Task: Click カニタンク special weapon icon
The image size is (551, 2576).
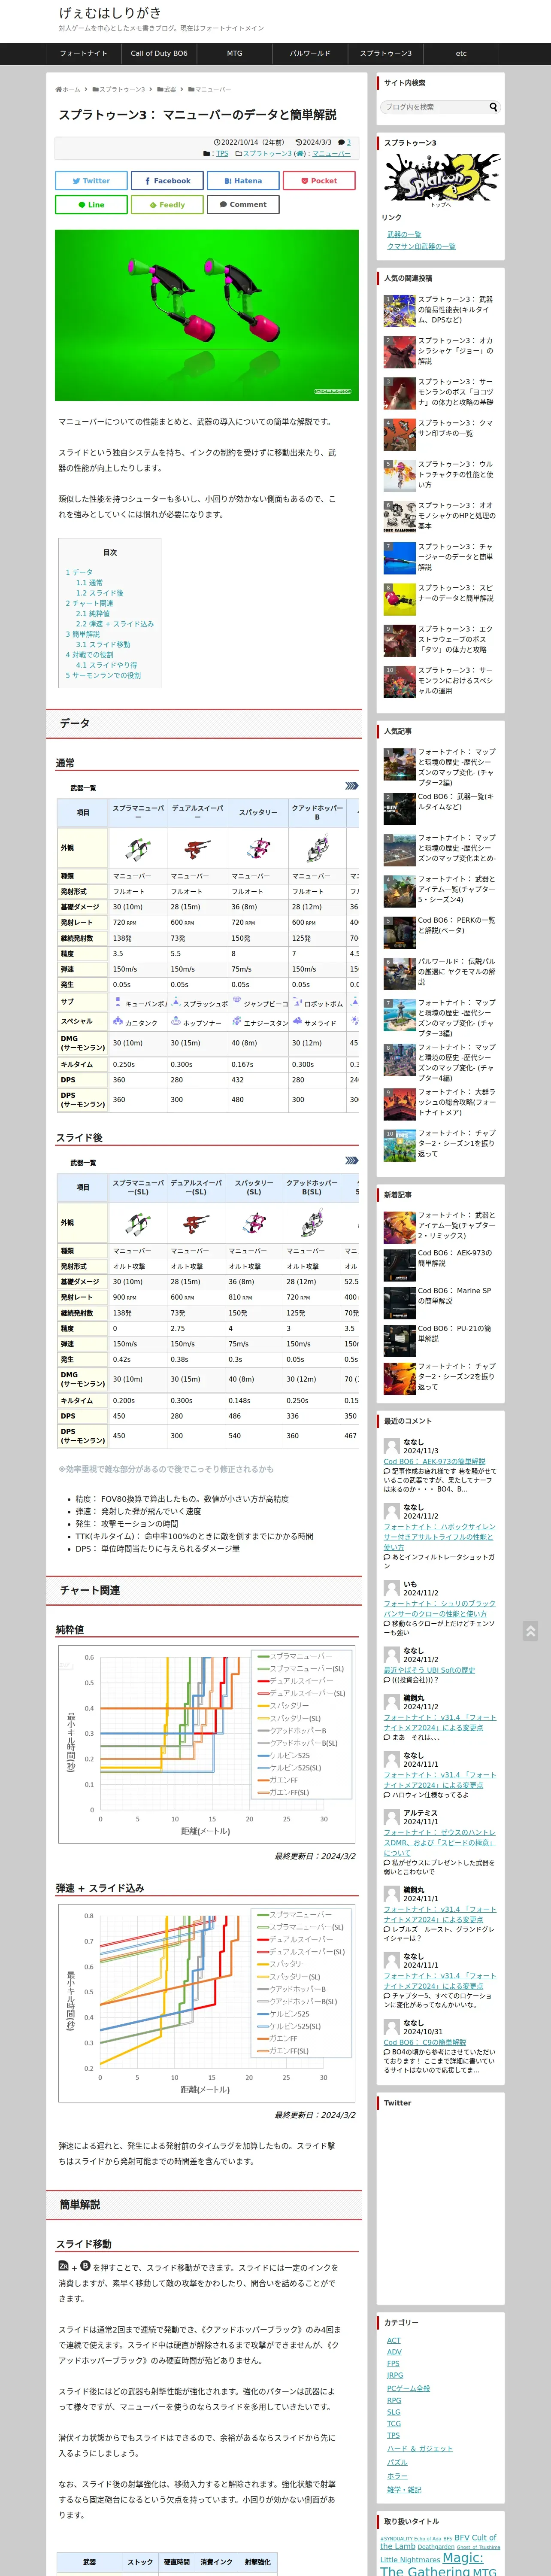Action: click(118, 1022)
